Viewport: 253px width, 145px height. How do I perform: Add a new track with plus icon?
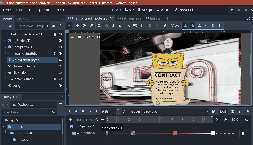[70, 120]
